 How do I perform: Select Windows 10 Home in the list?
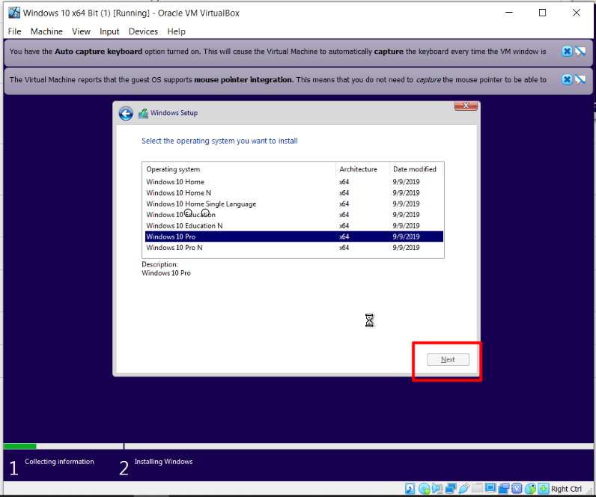pyautogui.click(x=175, y=182)
